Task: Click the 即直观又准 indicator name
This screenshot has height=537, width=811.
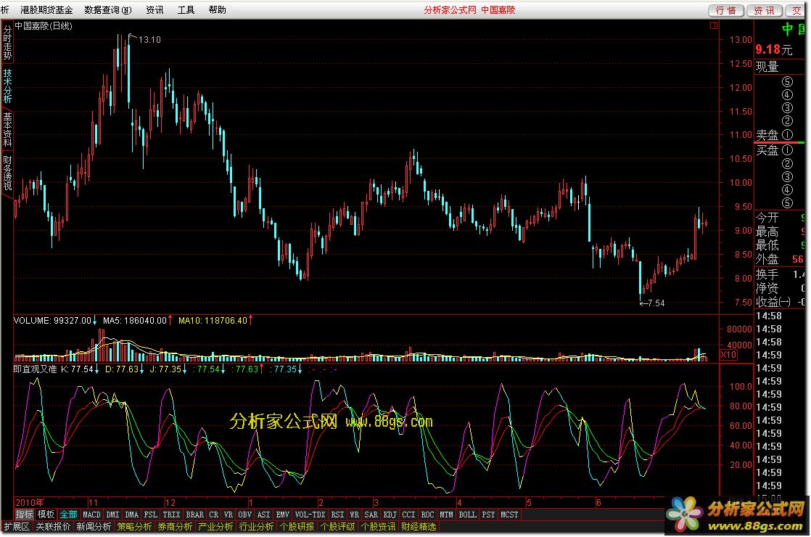Action: click(35, 369)
